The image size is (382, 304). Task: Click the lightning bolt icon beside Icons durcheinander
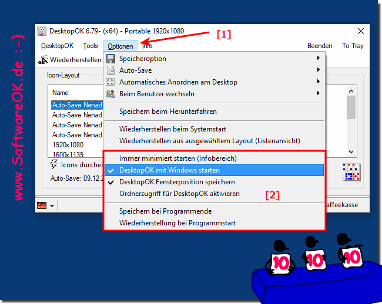(54, 164)
